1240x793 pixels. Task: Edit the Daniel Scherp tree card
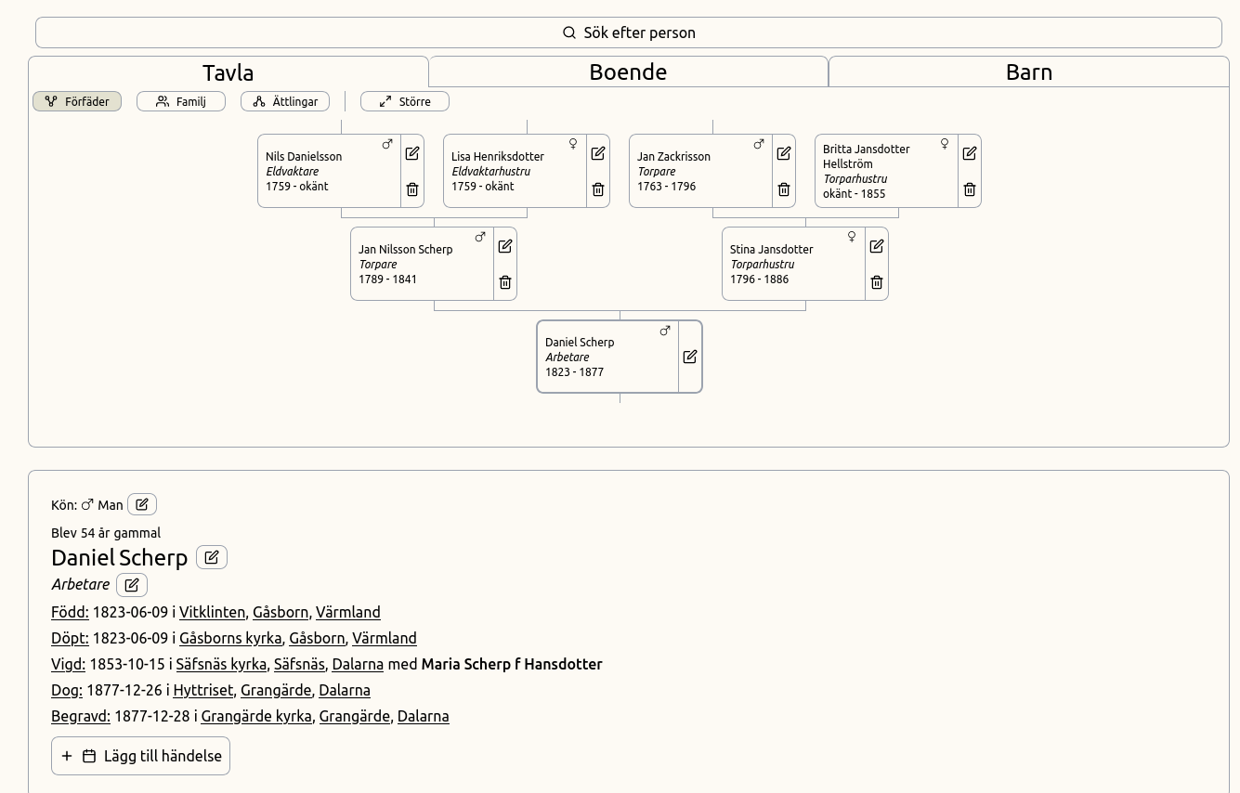690,357
